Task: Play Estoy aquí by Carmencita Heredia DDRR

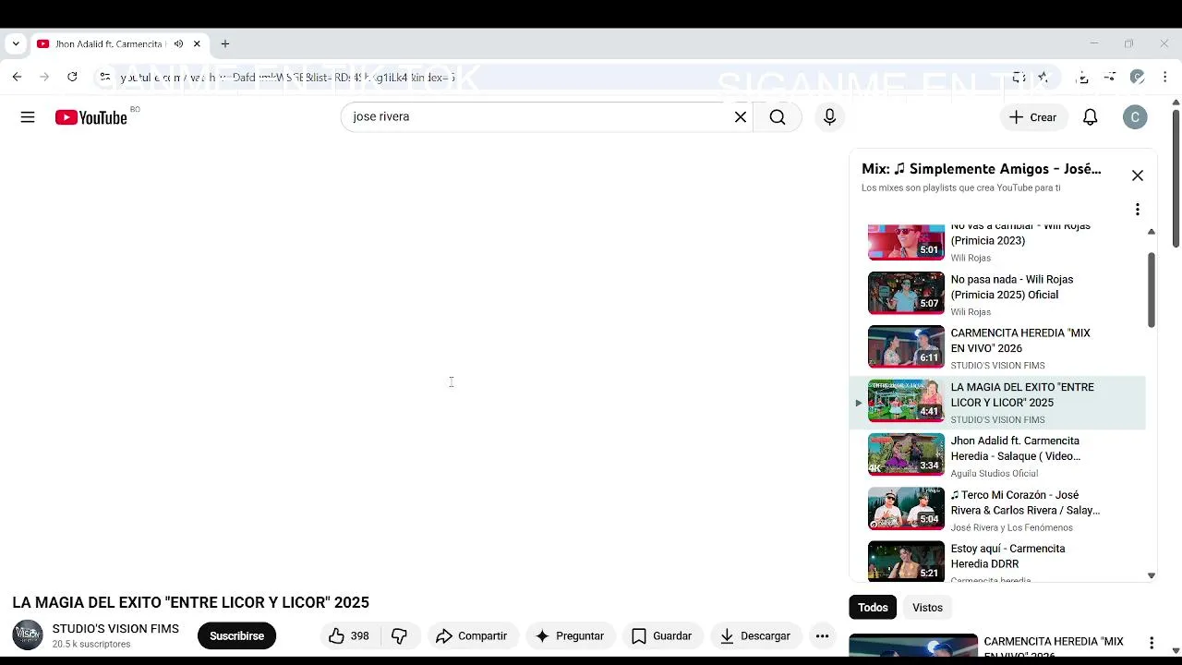Action: tap(997, 562)
